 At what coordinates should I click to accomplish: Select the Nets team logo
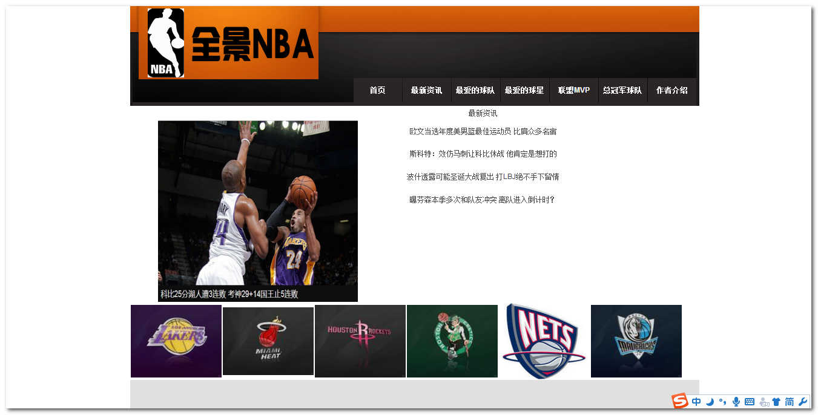(x=544, y=341)
